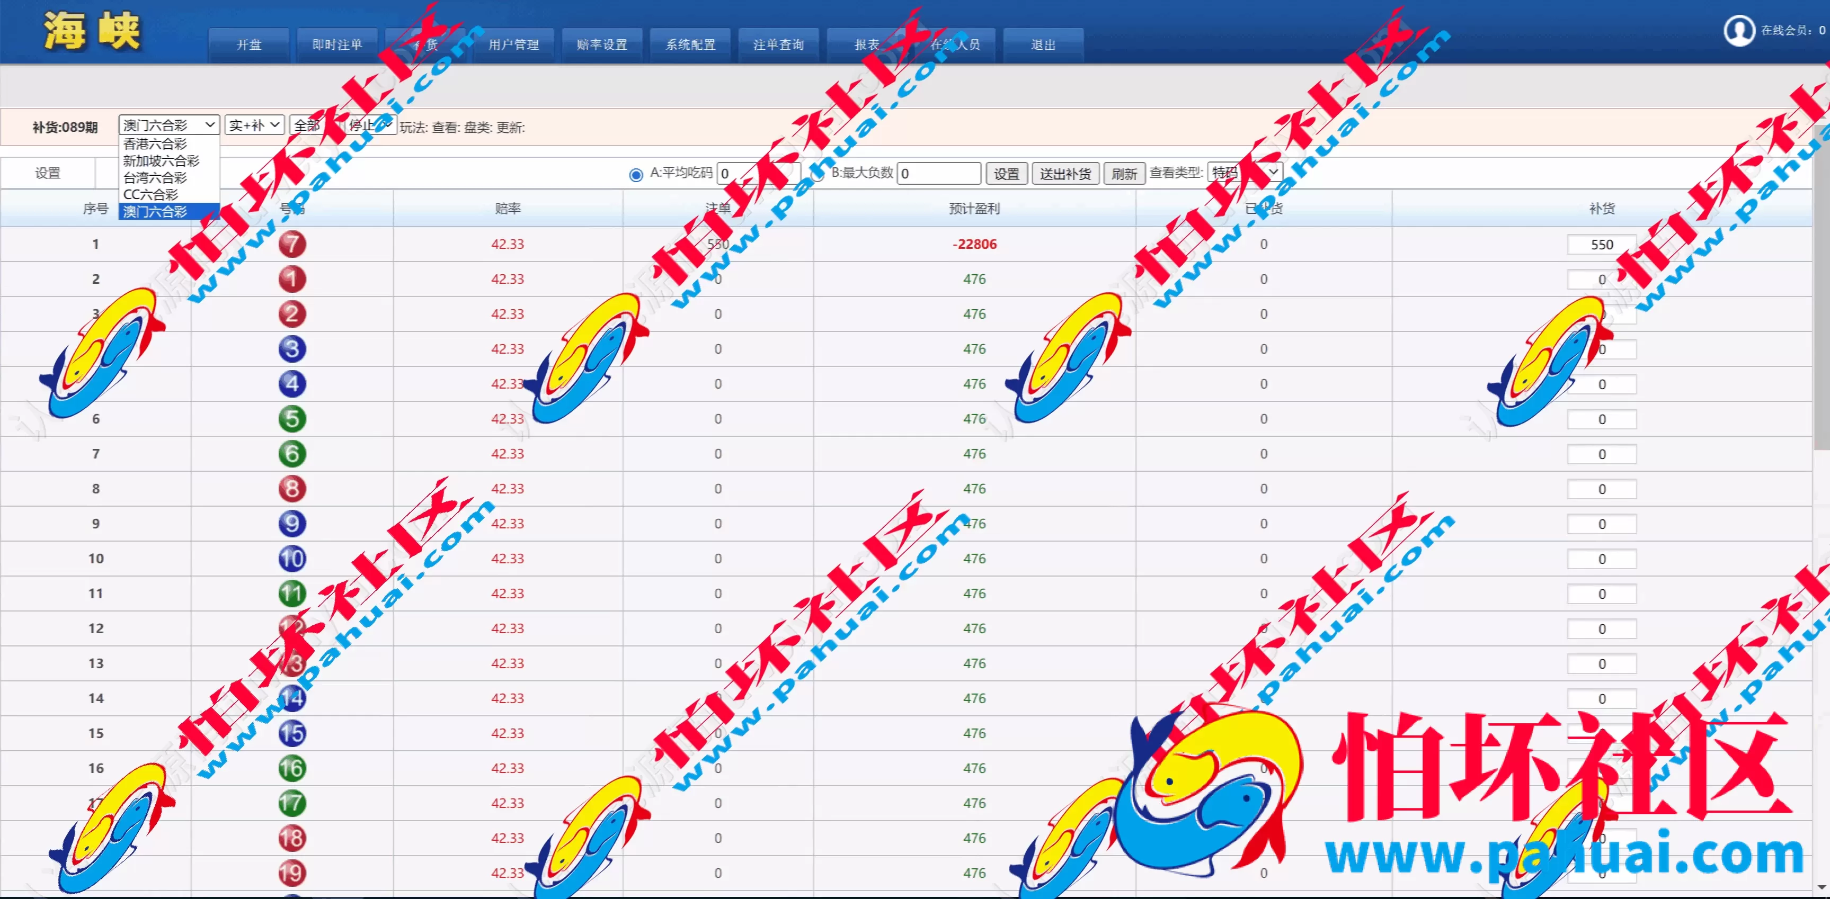
Task: Click the green number 11 ball
Action: 292,594
